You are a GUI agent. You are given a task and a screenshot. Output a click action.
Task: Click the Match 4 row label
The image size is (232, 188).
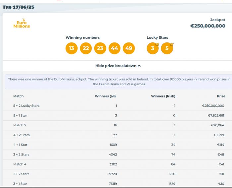[20, 164]
